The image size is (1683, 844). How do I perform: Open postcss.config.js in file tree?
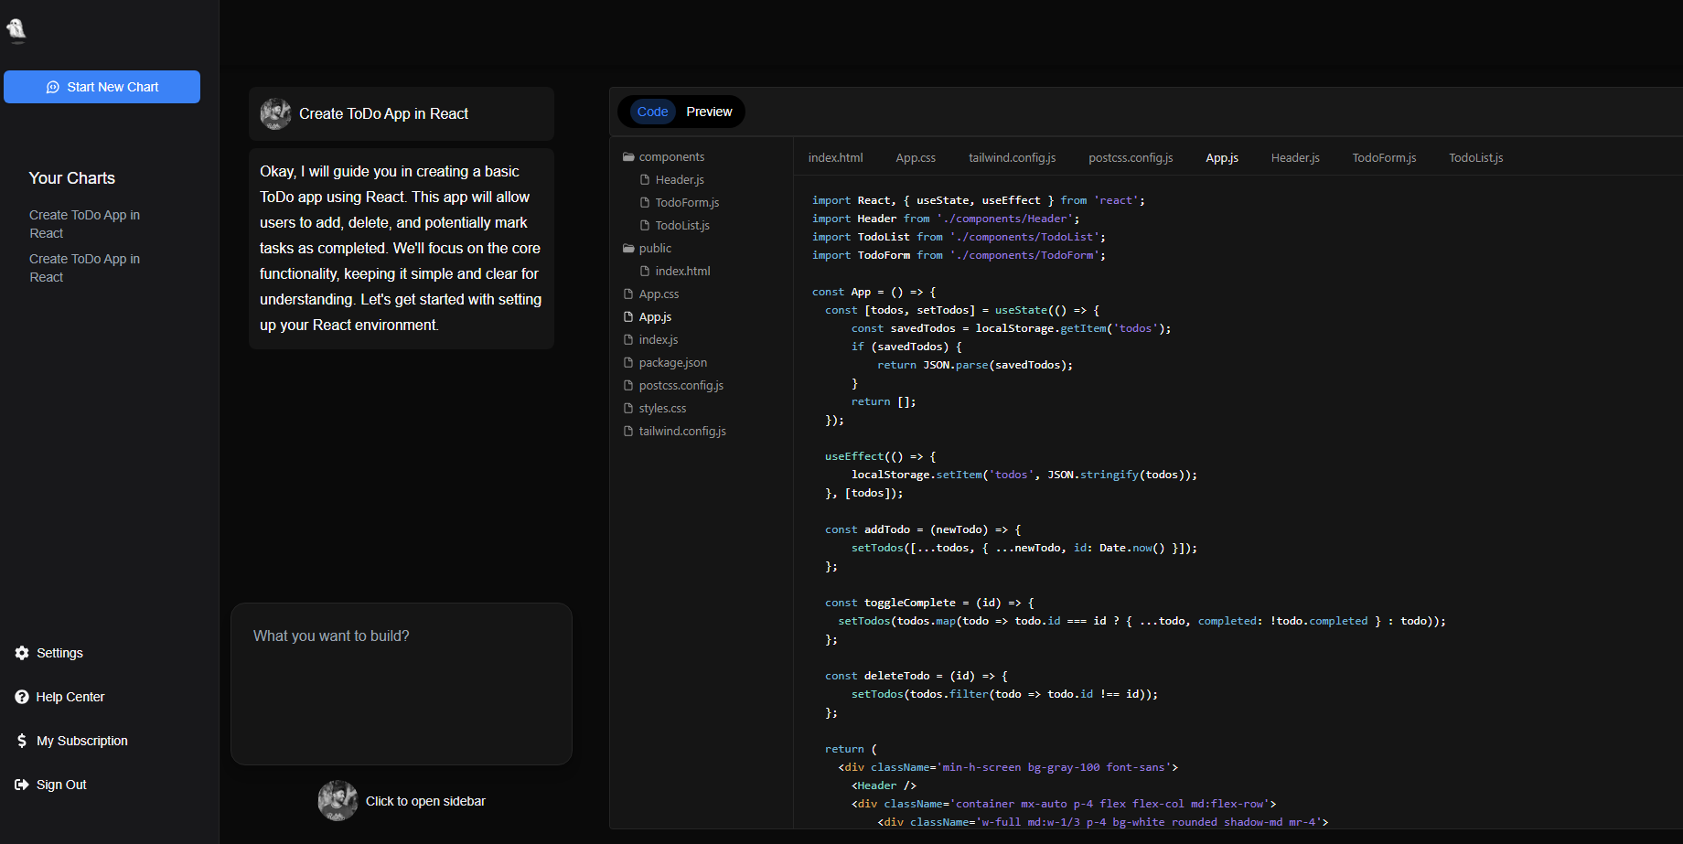(681, 386)
